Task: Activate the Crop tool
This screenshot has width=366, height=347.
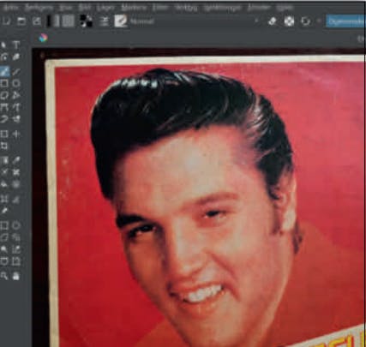Action: (x=4, y=146)
